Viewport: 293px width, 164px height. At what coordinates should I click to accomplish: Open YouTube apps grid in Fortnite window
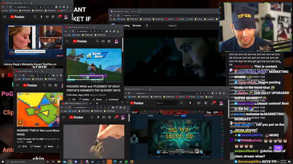109,41
